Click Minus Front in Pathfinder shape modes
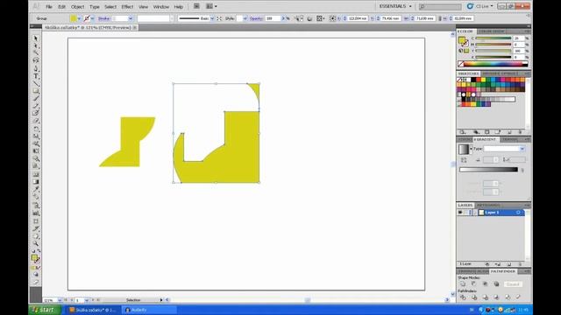This screenshot has height=315, width=561. [473, 284]
